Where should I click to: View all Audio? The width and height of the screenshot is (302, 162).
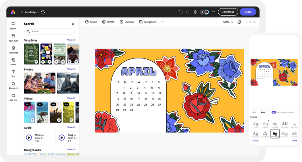tap(71, 127)
